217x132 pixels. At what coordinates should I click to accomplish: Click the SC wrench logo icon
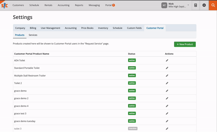coord(4,5)
